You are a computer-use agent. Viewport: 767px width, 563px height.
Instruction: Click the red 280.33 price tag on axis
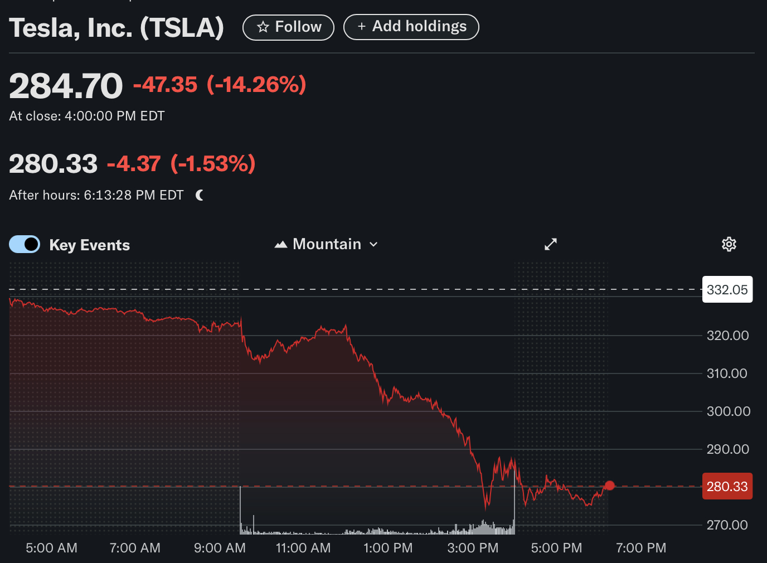(727, 486)
